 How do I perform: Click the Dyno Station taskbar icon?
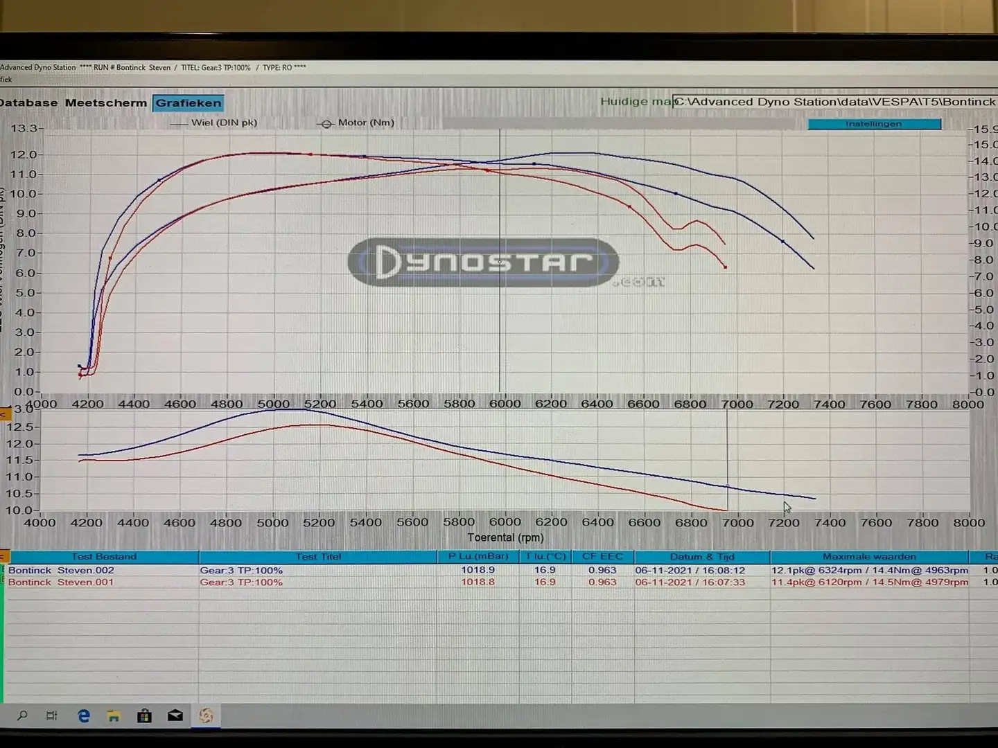click(x=206, y=715)
